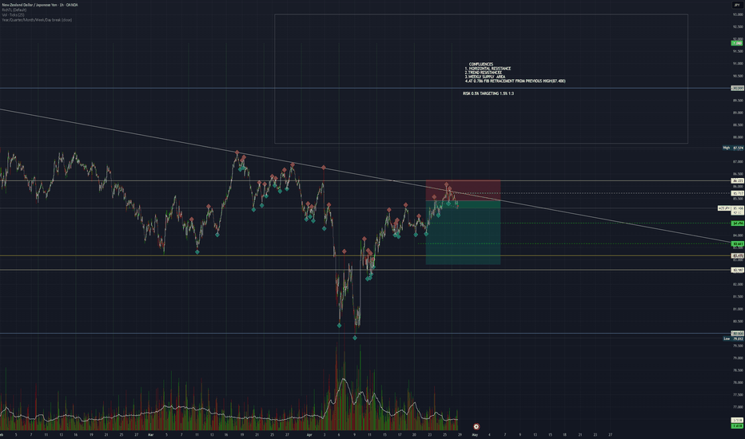This screenshot has width=745, height=439.
Task: Select the descending trendline on the chart
Action: click(365, 175)
